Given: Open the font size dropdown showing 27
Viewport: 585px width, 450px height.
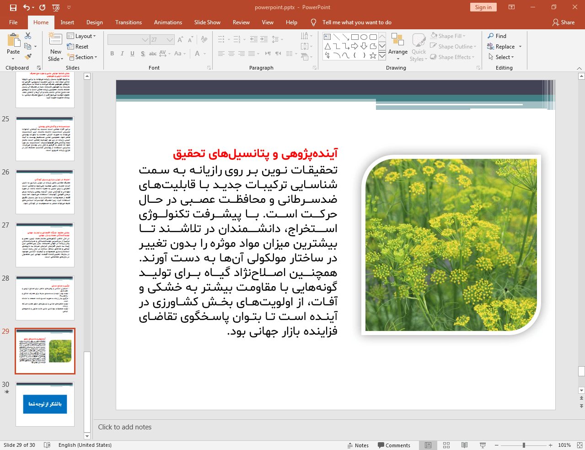Looking at the screenshot, I should tap(170, 40).
